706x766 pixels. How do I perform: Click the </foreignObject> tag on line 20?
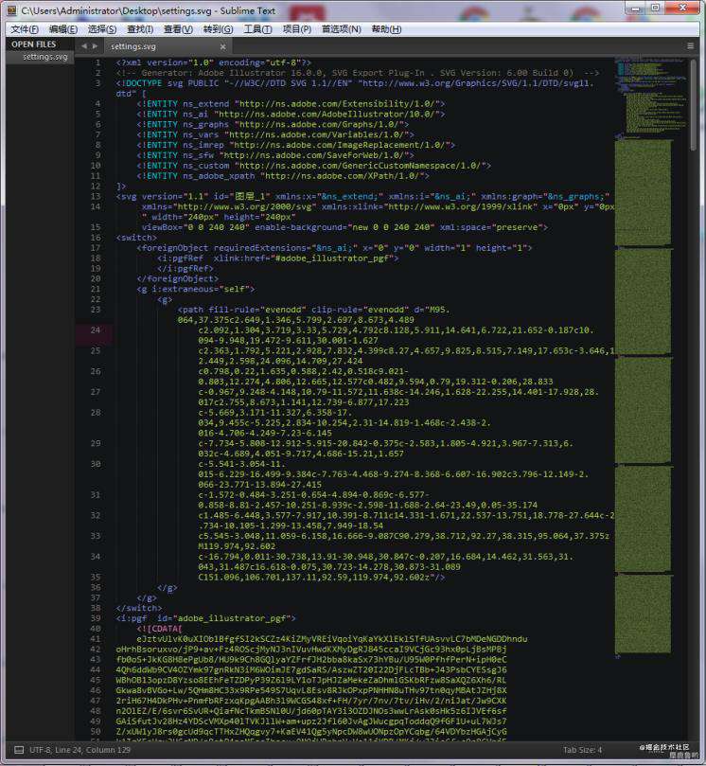(x=178, y=279)
